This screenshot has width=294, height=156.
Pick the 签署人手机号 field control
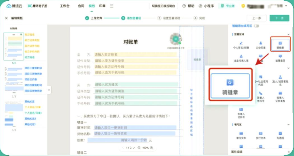click(261, 97)
